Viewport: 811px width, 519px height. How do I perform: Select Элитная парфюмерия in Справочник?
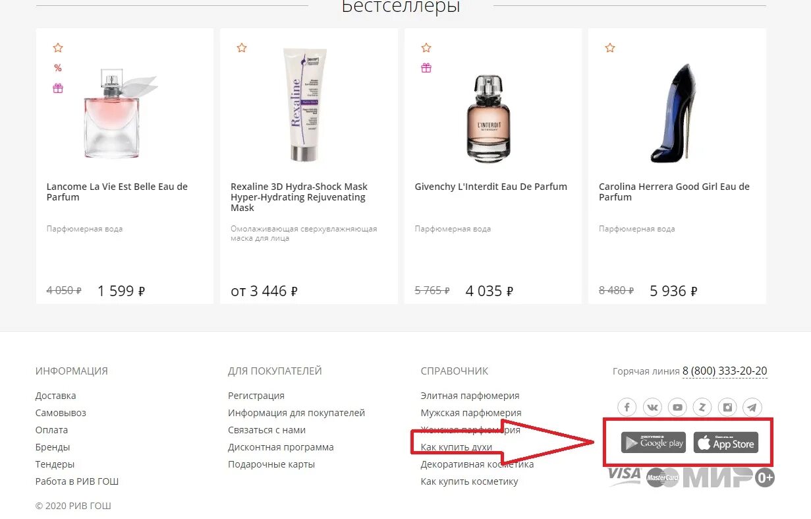(470, 396)
